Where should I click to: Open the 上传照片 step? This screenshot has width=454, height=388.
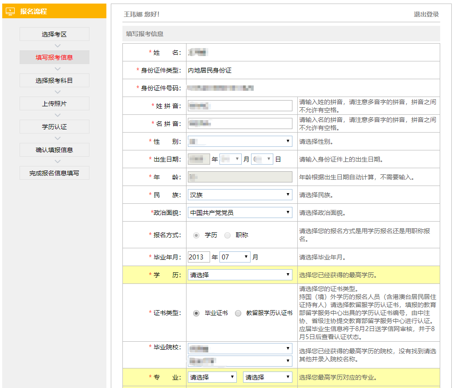[54, 103]
